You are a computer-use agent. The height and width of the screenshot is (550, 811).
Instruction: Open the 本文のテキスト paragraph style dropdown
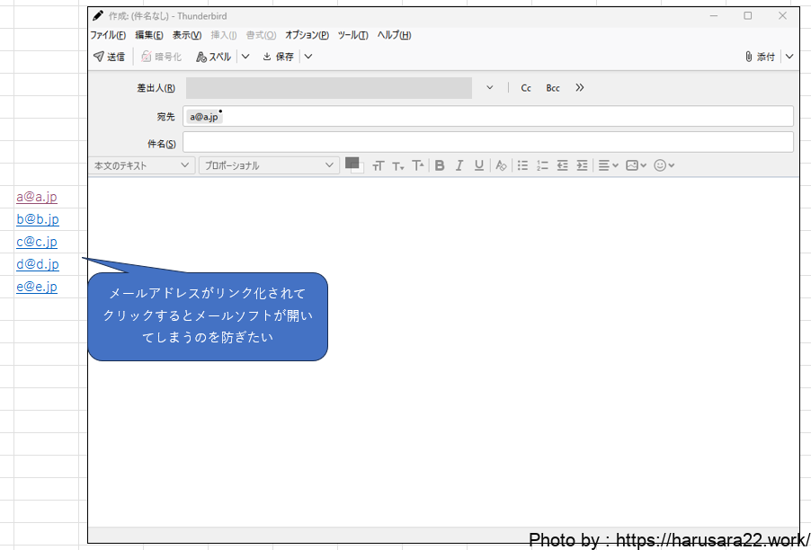(x=143, y=165)
